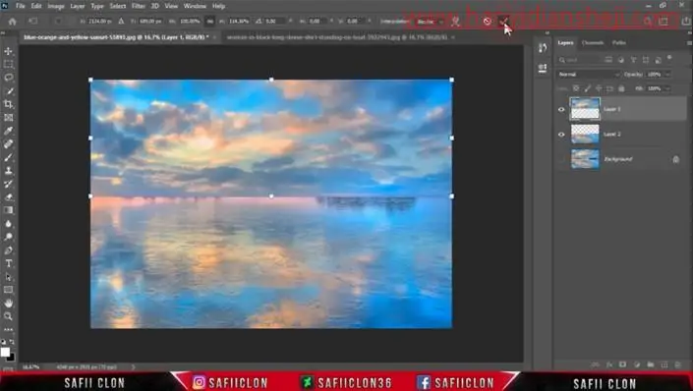Viewport: 693px width, 391px height.
Task: Open the Filter menu
Action: (139, 6)
